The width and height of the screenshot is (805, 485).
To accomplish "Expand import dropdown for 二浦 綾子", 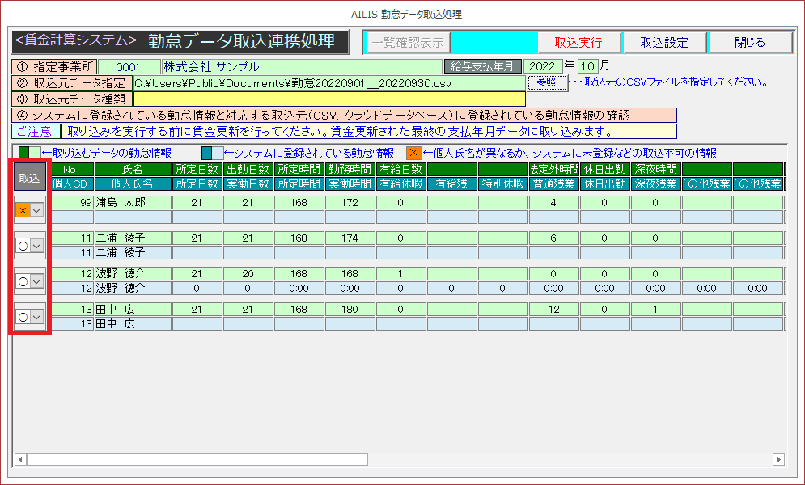I will tap(37, 246).
